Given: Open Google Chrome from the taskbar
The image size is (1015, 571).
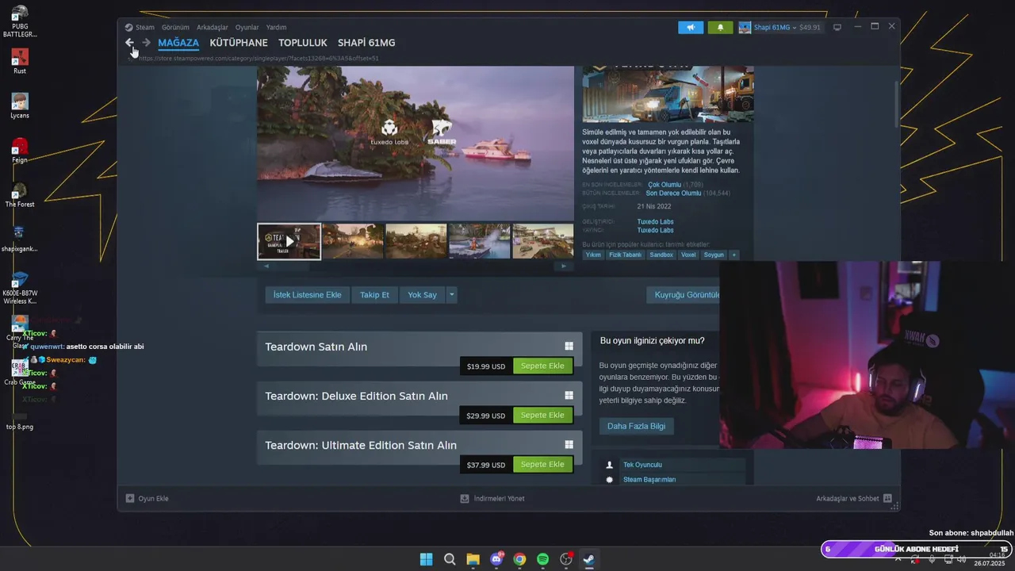Looking at the screenshot, I should (x=519, y=559).
